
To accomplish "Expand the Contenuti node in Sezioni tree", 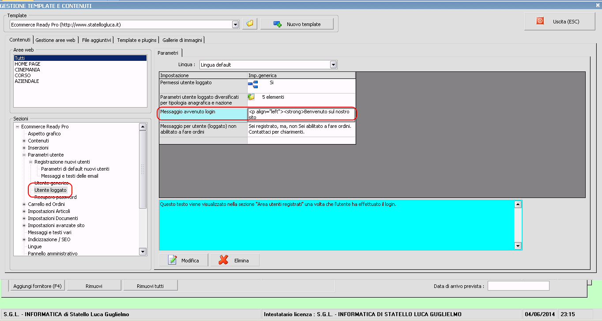I will (24, 141).
